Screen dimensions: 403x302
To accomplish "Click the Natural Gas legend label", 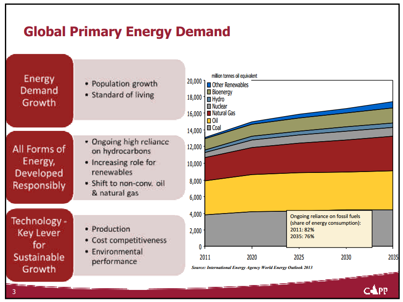I will pos(224,113).
